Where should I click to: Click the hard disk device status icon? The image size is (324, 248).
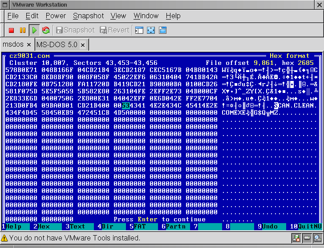[x=307, y=238]
